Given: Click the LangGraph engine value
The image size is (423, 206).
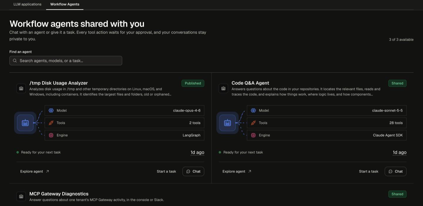Looking at the screenshot, I should 192,135.
